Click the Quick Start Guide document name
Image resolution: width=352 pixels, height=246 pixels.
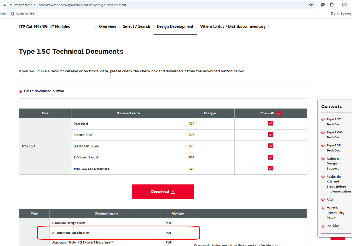(86, 146)
